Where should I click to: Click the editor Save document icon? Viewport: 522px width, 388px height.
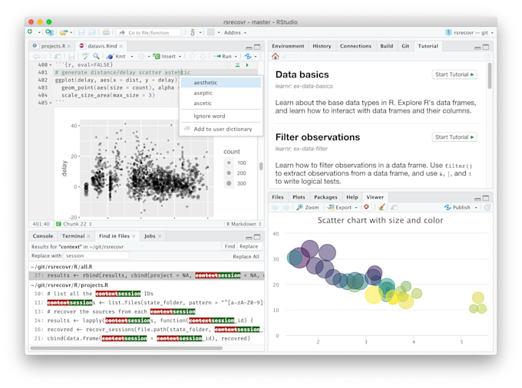(x=71, y=57)
